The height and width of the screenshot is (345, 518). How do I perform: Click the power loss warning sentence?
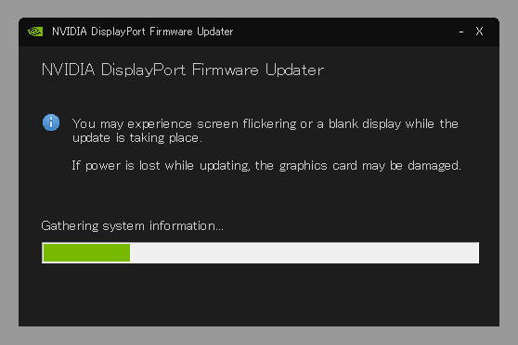265,165
